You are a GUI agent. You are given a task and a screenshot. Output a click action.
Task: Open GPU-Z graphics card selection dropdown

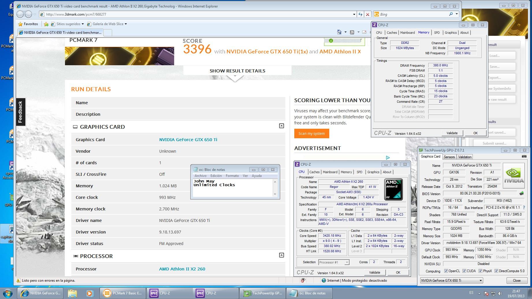coord(481,281)
